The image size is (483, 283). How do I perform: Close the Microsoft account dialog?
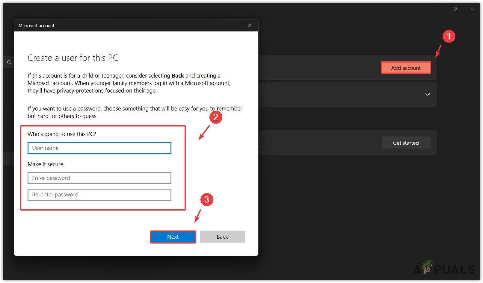[250, 25]
